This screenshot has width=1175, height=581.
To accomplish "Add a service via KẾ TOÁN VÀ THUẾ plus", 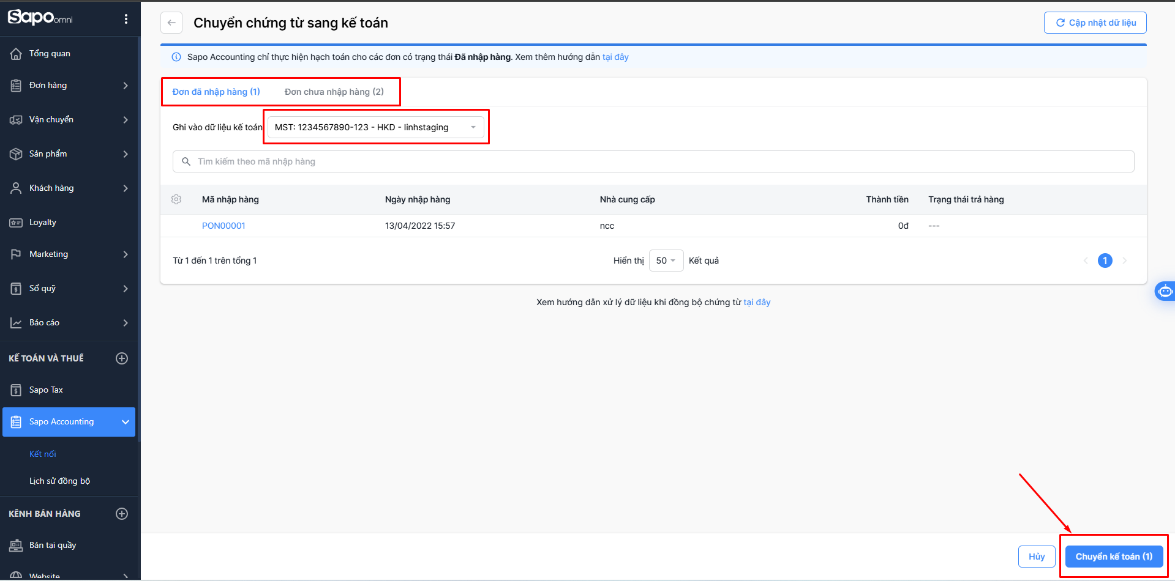I will click(x=122, y=358).
